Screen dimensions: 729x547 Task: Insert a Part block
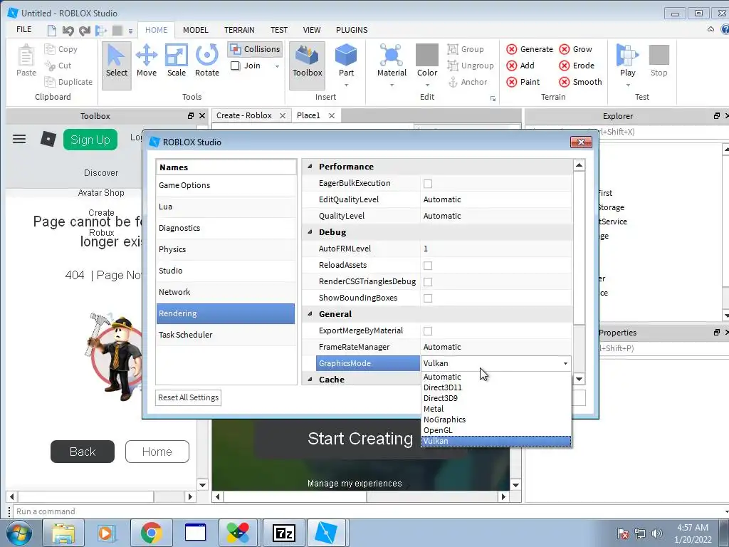pyautogui.click(x=346, y=60)
